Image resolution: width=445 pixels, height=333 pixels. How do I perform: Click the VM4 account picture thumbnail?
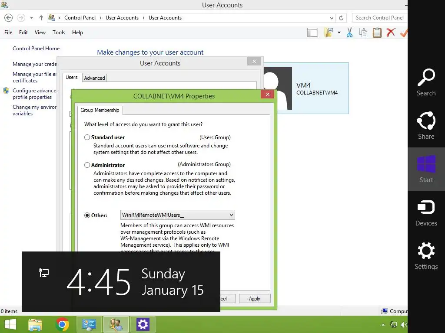point(278,88)
